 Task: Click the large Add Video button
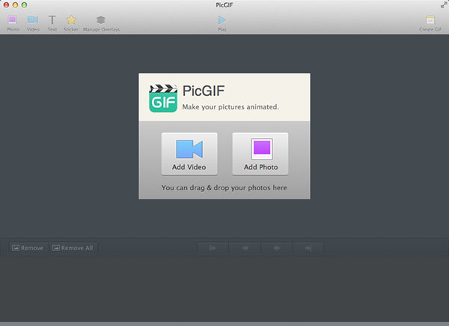pos(189,154)
